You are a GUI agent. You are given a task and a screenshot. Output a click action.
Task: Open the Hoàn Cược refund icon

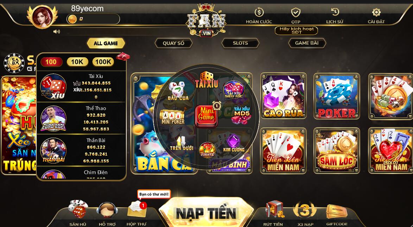(x=259, y=12)
